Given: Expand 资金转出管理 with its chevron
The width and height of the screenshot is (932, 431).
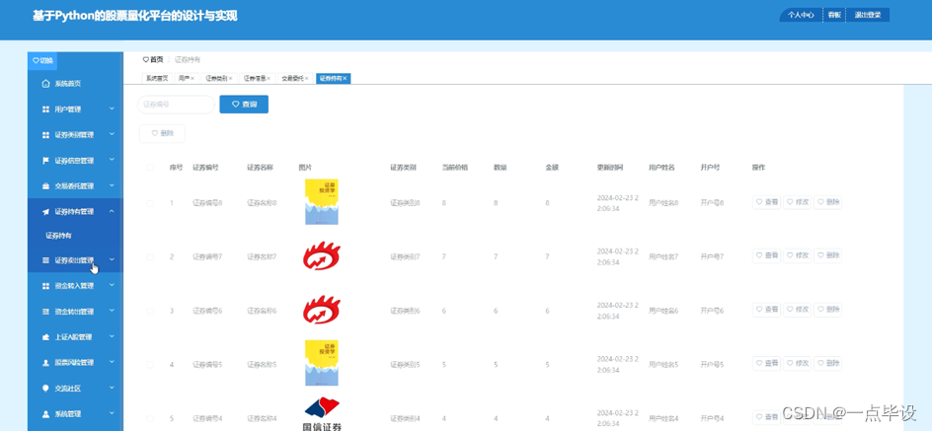Looking at the screenshot, I should (x=112, y=311).
